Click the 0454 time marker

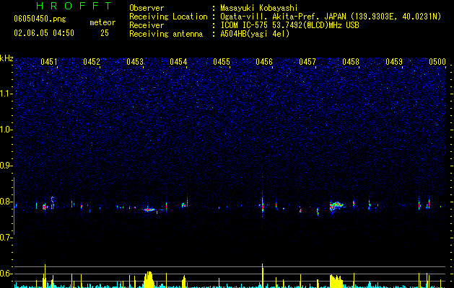tap(178, 62)
